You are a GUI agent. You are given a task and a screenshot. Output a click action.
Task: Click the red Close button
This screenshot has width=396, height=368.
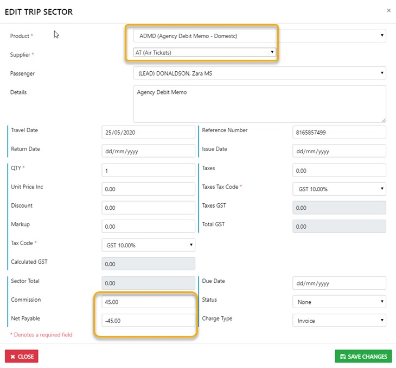(x=22, y=357)
